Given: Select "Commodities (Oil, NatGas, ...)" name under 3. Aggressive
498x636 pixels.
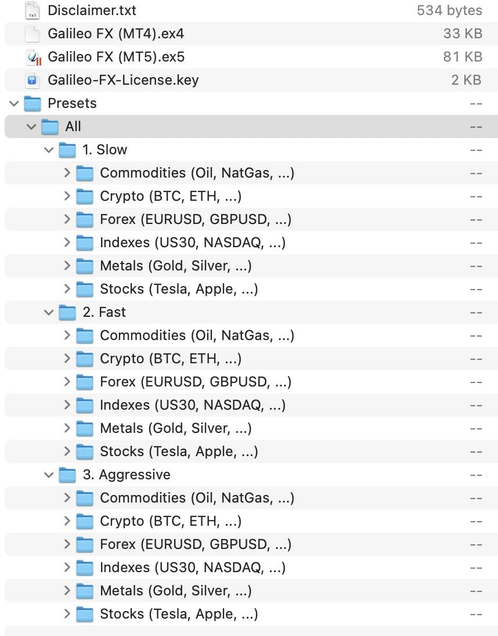Looking at the screenshot, I should (x=197, y=498).
